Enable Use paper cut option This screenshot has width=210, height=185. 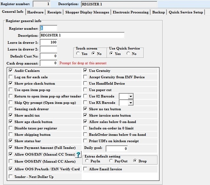pyautogui.click(x=85, y=90)
